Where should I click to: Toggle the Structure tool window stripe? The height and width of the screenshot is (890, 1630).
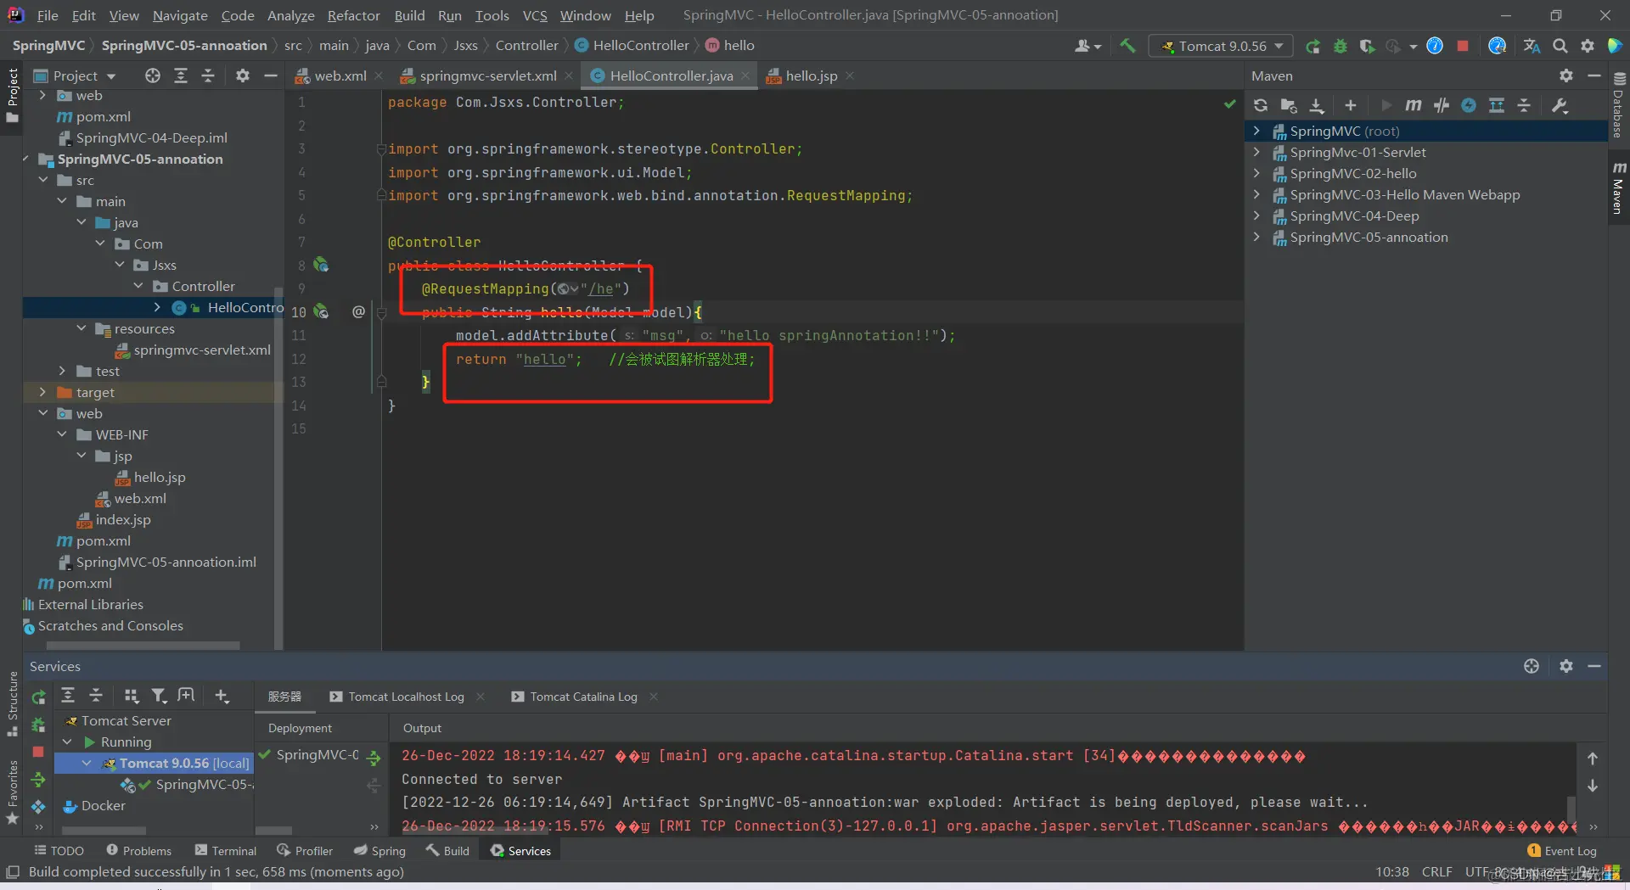pyautogui.click(x=12, y=704)
